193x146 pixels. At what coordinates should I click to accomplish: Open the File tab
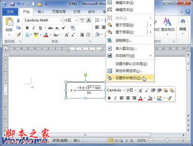point(10,12)
